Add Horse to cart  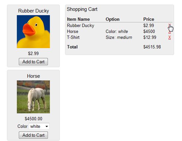coord(33,135)
